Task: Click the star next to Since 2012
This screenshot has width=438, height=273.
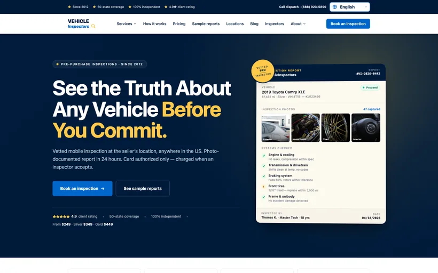Action: (69, 7)
